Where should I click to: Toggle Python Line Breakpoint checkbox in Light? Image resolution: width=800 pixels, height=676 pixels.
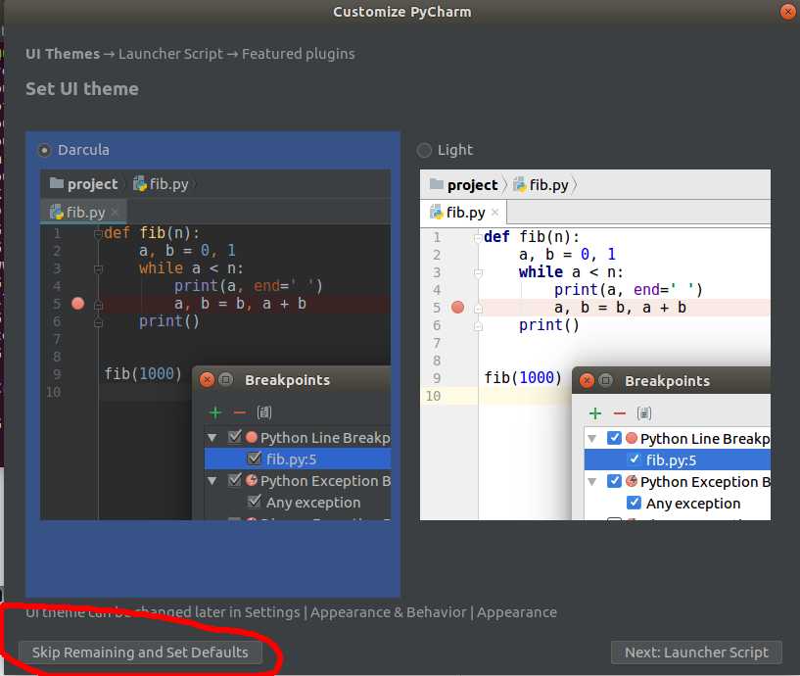614,438
